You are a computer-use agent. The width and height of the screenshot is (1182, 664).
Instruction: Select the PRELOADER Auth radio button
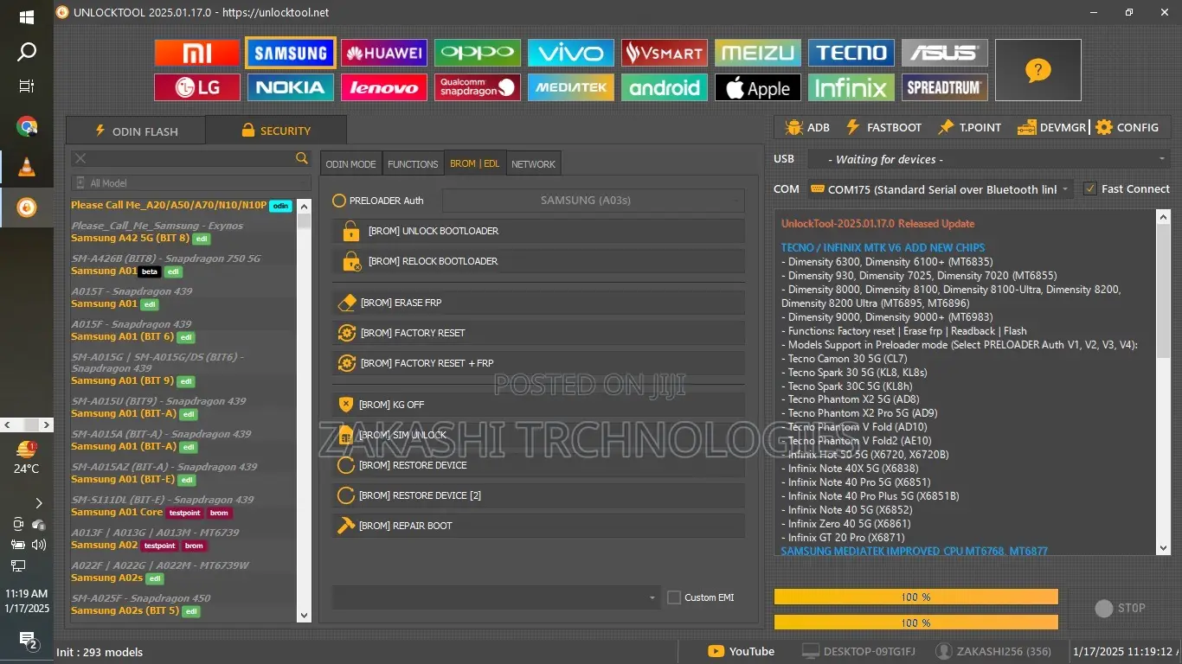tap(339, 201)
